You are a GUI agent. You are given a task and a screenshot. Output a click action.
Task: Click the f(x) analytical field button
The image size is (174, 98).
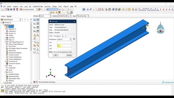point(74,39)
